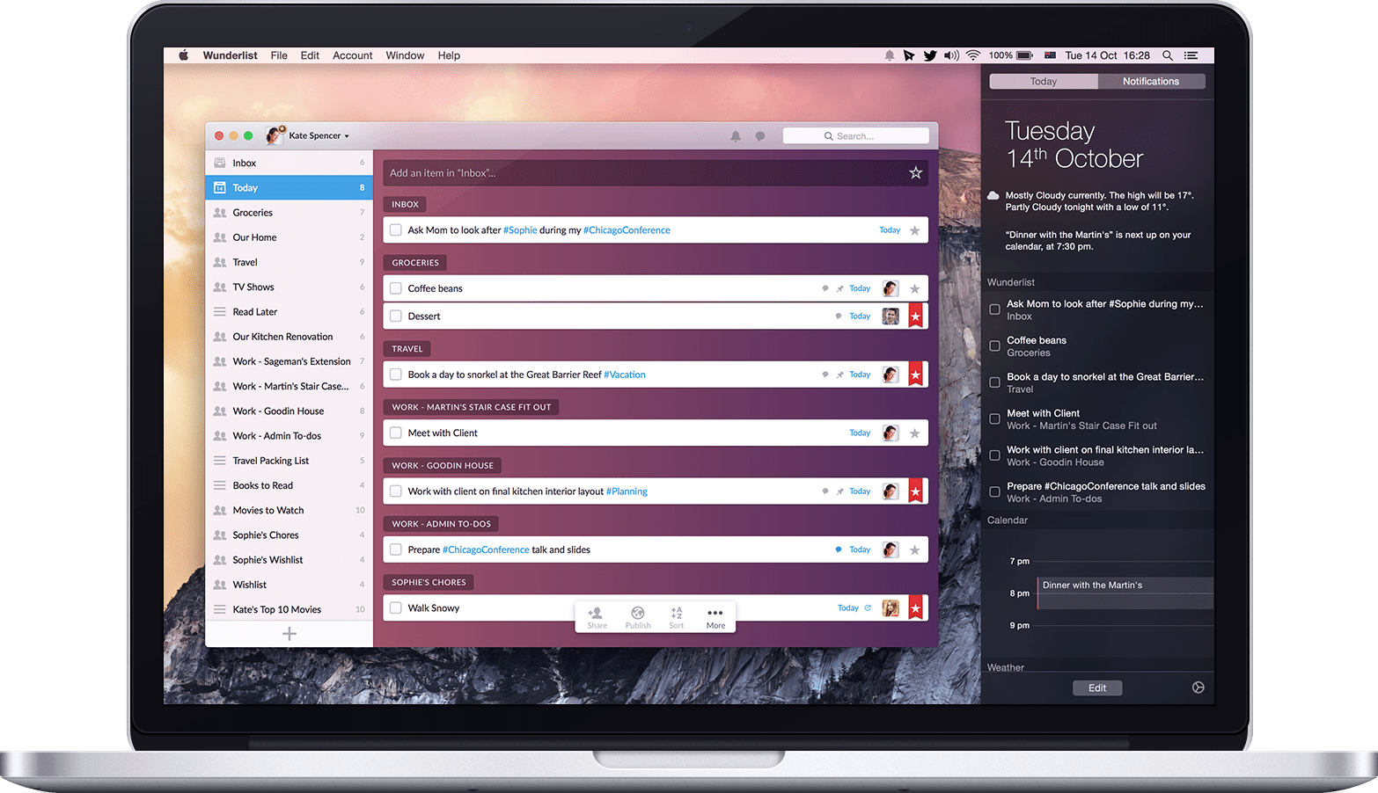Click the Search field in Wunderlist

pos(855,136)
